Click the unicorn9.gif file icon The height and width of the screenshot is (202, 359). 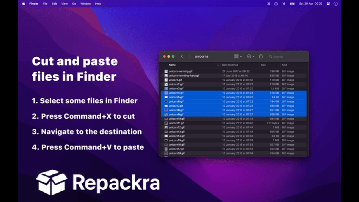pos(166,114)
